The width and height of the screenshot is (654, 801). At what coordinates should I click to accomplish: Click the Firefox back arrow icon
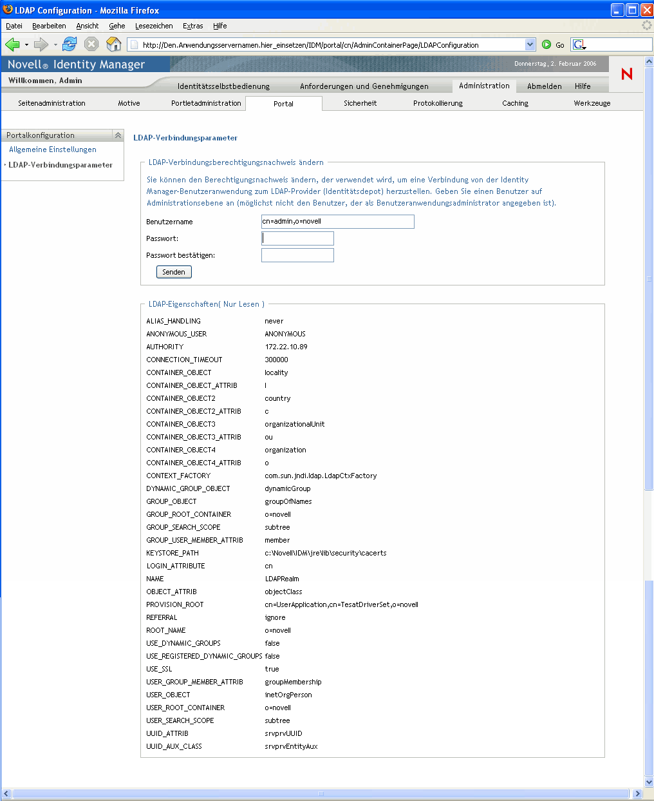click(x=12, y=44)
